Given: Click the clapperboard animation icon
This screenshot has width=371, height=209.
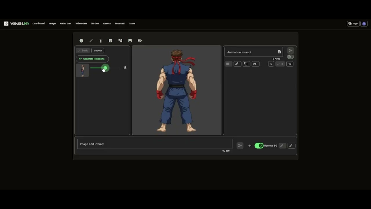Looking at the screenshot, I should point(228,64).
